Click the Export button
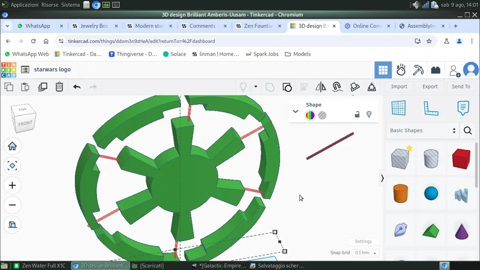The image size is (480, 270). tap(430, 87)
